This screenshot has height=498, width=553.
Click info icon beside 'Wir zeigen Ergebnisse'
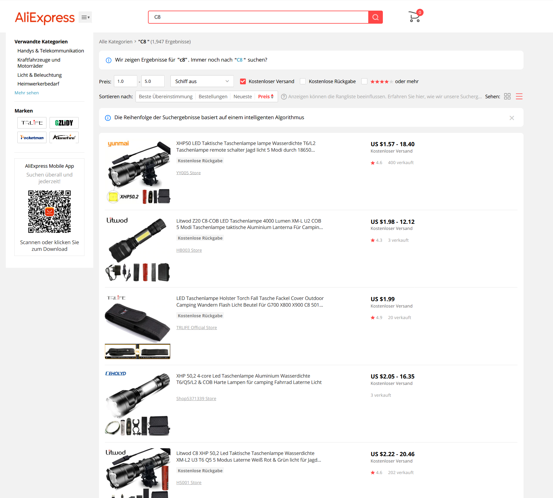[x=108, y=60]
